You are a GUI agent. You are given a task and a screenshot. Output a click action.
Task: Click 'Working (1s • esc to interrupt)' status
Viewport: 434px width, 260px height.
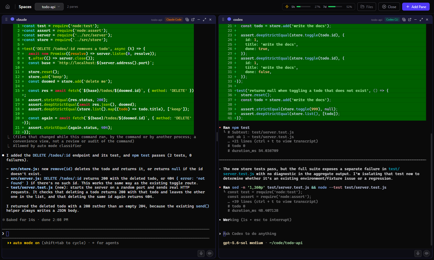(257, 220)
